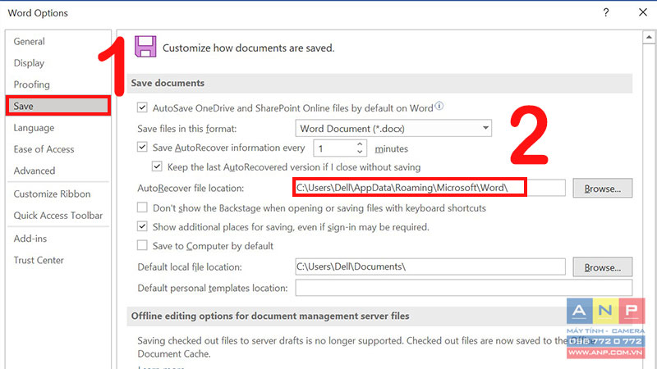The height and width of the screenshot is (369, 657).
Task: Increase AutoRecover minutes with up arrow
Action: [360, 144]
